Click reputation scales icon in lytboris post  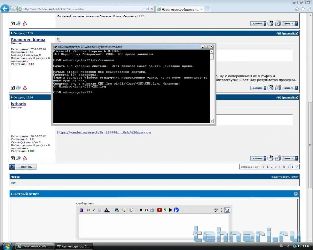(18, 158)
